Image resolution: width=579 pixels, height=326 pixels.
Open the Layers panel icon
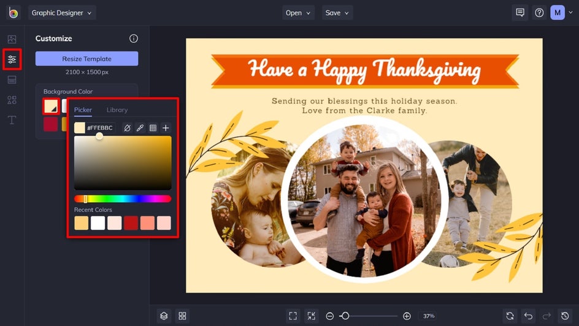(x=164, y=316)
